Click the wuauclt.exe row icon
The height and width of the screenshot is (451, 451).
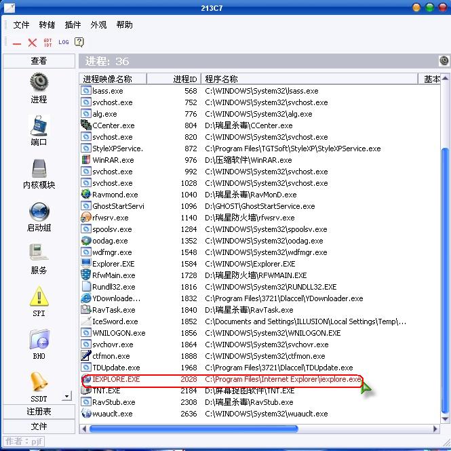85,413
